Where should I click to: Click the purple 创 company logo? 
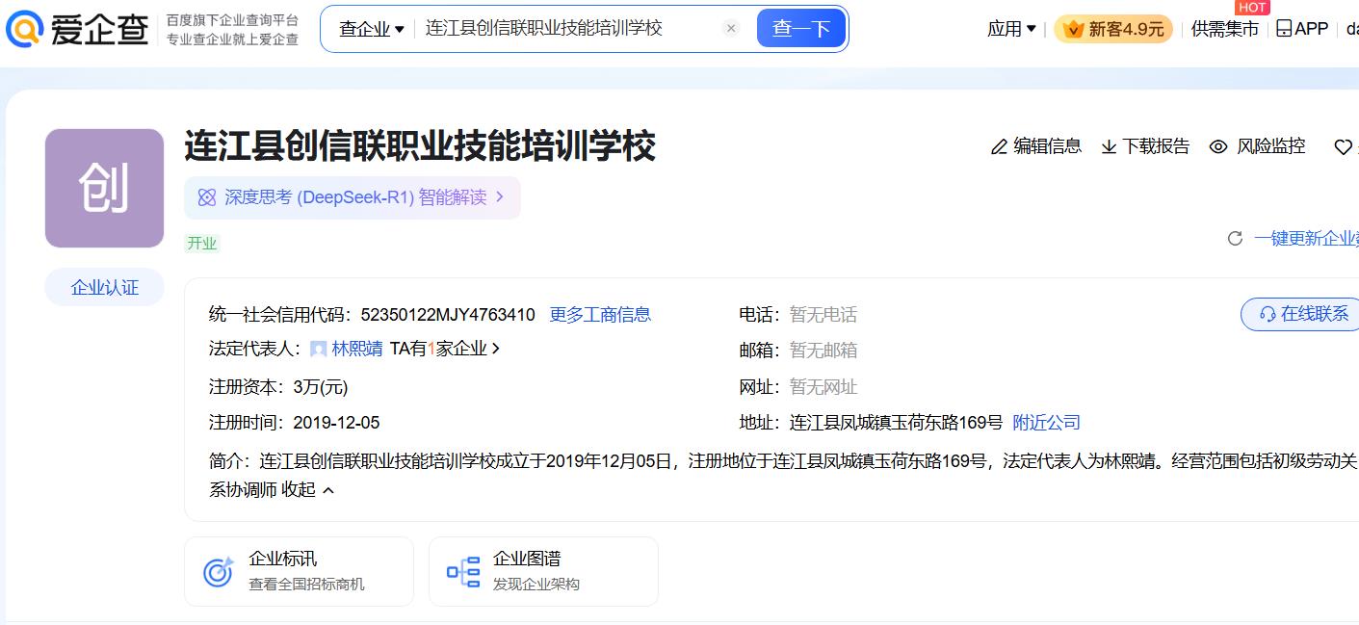pos(104,188)
